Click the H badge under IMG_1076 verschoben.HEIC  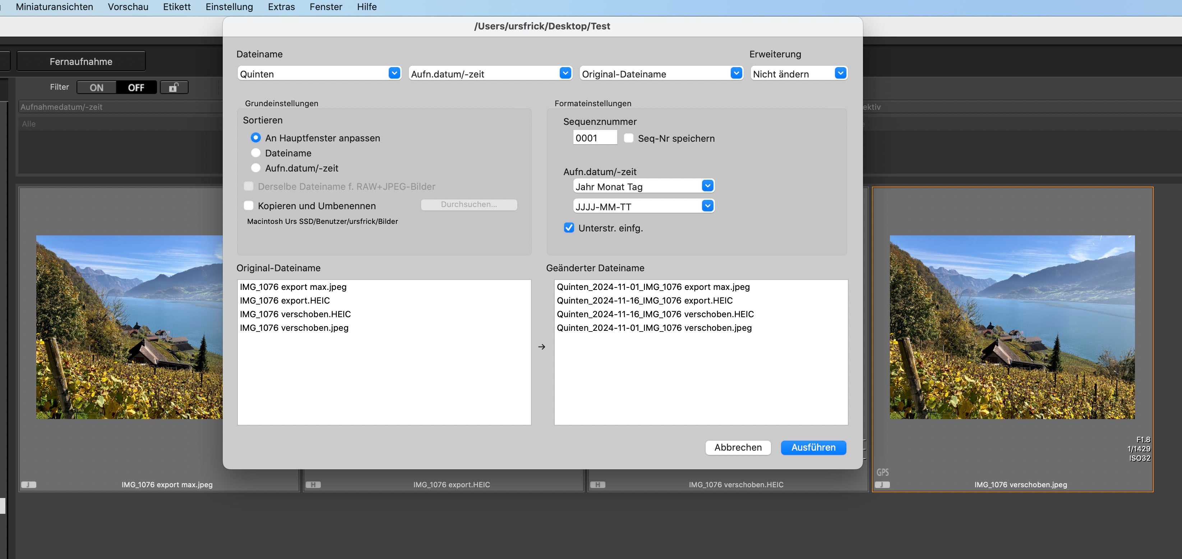597,485
